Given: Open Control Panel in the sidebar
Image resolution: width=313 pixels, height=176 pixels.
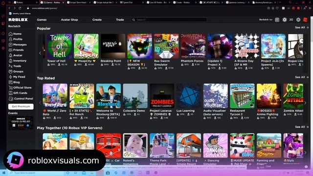Looking at the screenshot, I should [21, 99].
